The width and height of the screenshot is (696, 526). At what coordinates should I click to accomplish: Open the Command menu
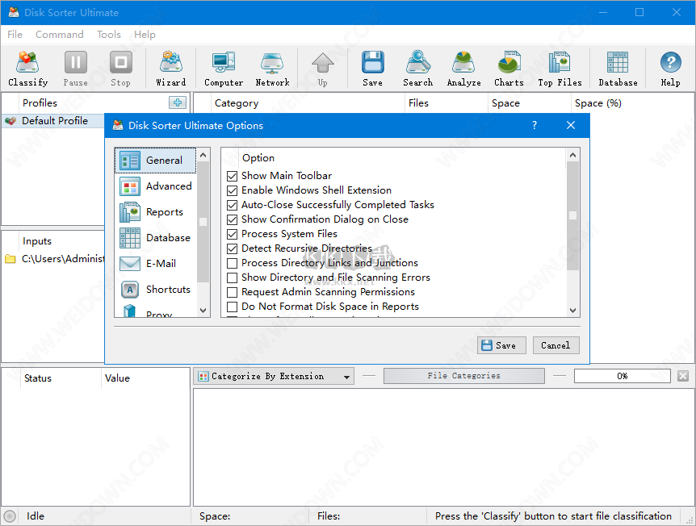pyautogui.click(x=59, y=34)
